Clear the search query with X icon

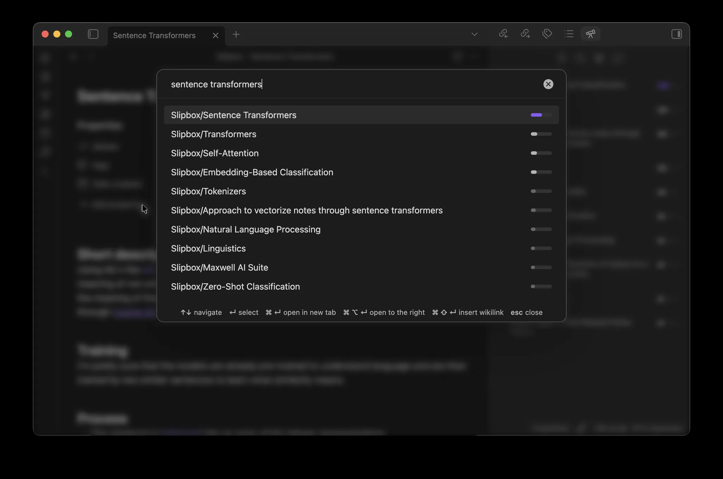548,84
